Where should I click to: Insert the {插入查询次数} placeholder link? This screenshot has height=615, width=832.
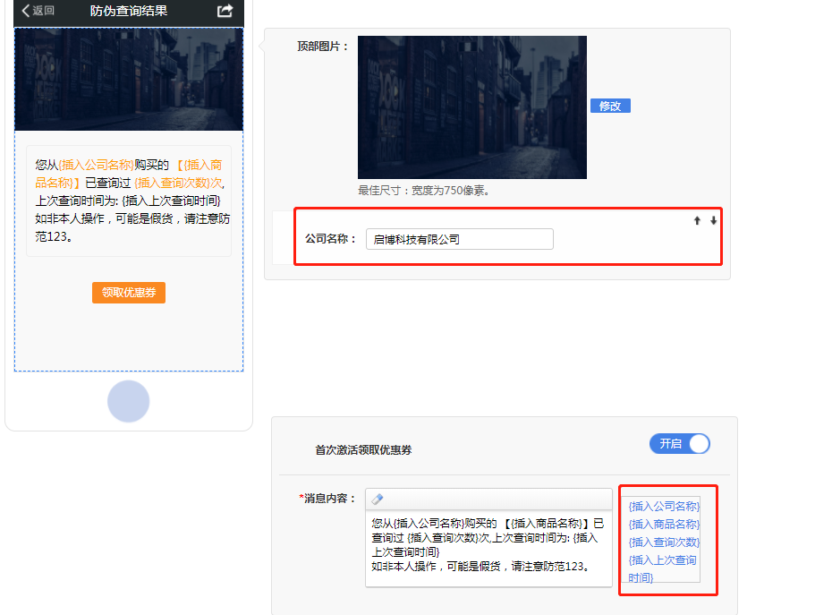tap(664, 542)
